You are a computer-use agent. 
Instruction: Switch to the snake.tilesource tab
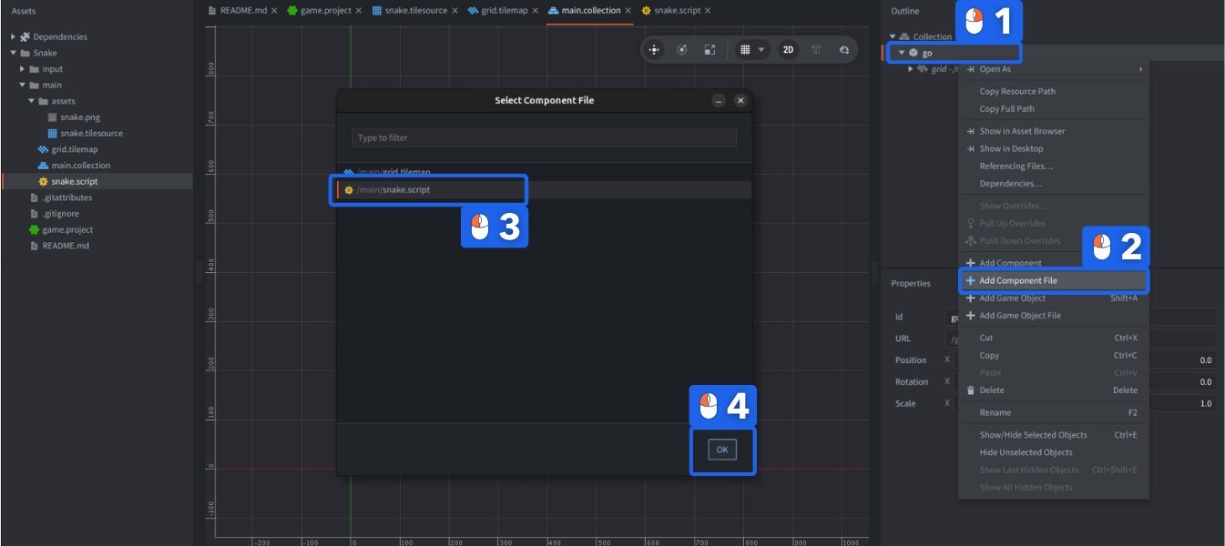[x=408, y=11]
